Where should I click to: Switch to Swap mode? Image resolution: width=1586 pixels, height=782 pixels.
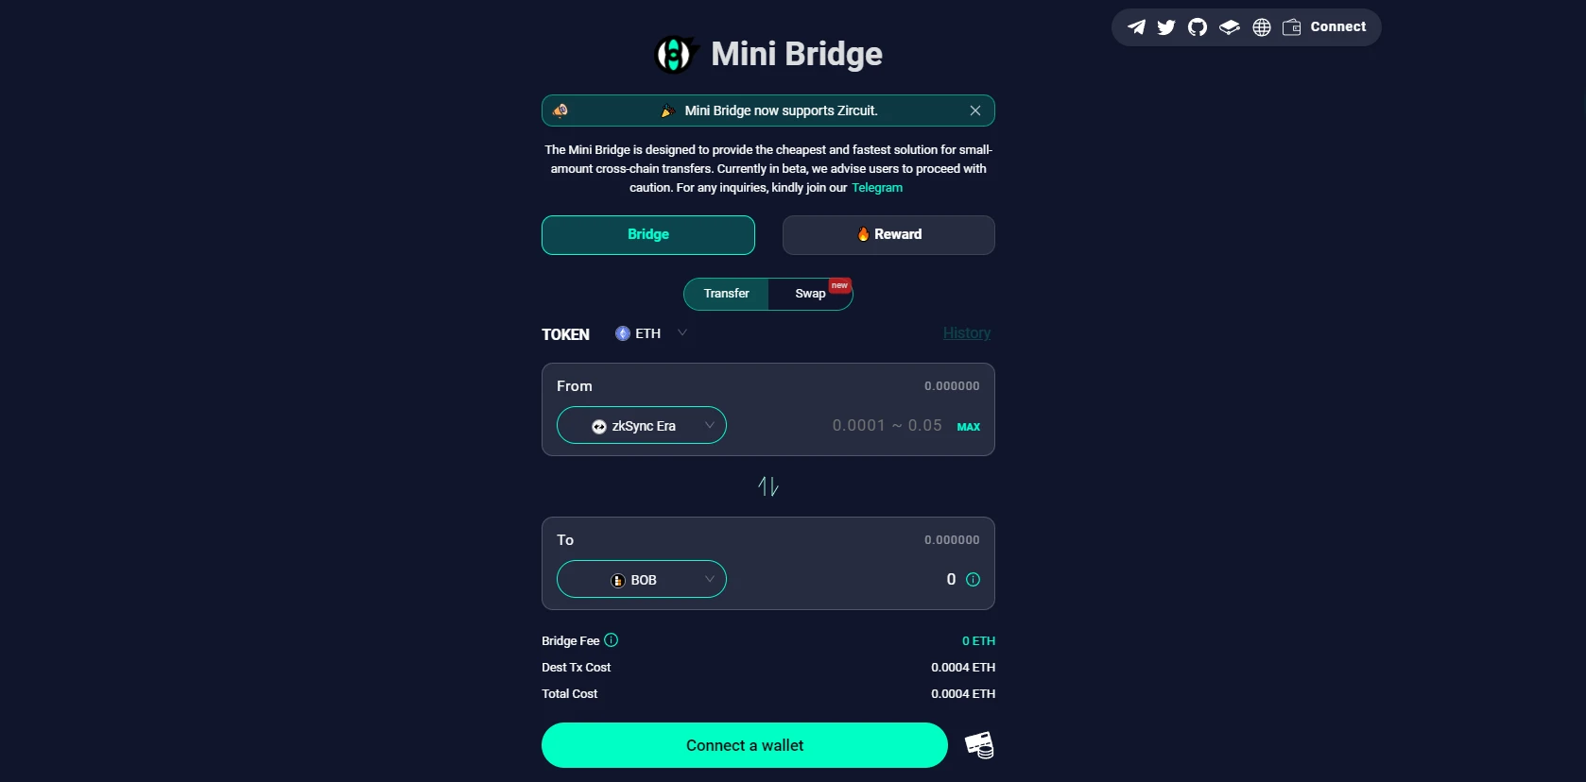tap(810, 294)
